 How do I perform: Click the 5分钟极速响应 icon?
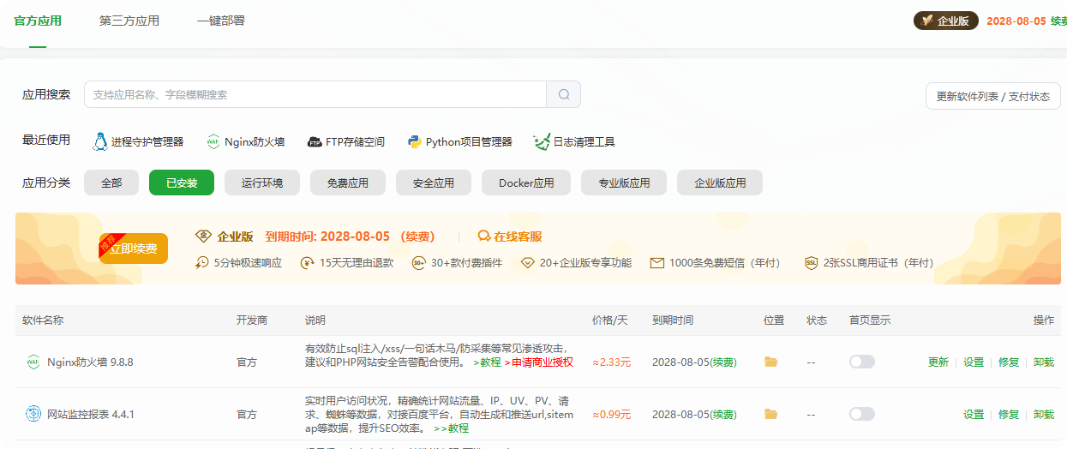203,262
